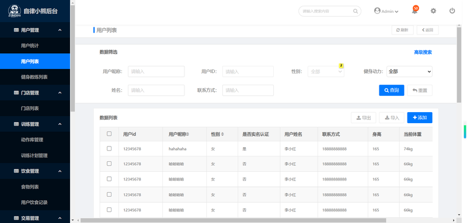467x223 pixels.
Task: Click the icon beside 饮食管理 menu
Action: pyautogui.click(x=16, y=171)
